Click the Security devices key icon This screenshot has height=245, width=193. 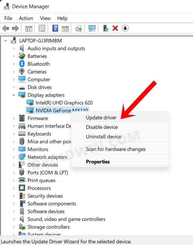[22, 196]
